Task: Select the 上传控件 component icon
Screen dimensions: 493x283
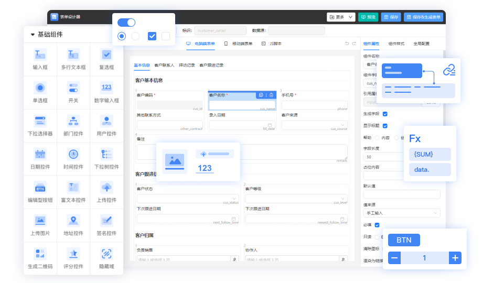Action: click(x=106, y=188)
